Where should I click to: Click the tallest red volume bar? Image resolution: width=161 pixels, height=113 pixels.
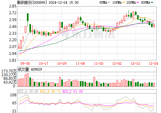tap(28, 80)
